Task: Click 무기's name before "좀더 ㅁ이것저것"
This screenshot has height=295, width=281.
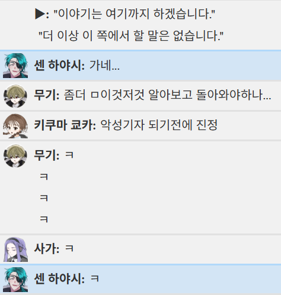Action: [47, 95]
